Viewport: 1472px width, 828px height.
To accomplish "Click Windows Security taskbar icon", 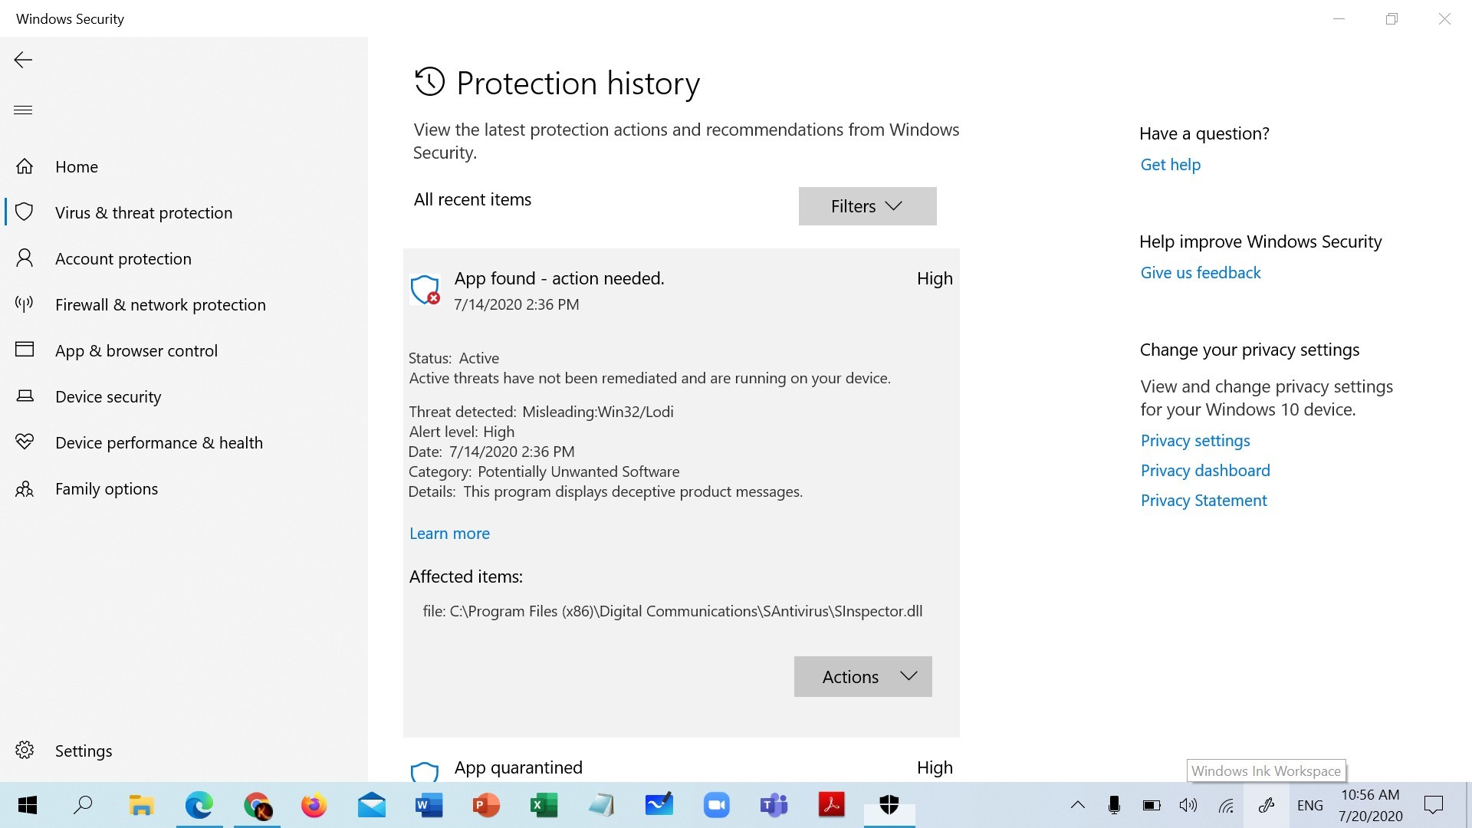I will click(889, 805).
